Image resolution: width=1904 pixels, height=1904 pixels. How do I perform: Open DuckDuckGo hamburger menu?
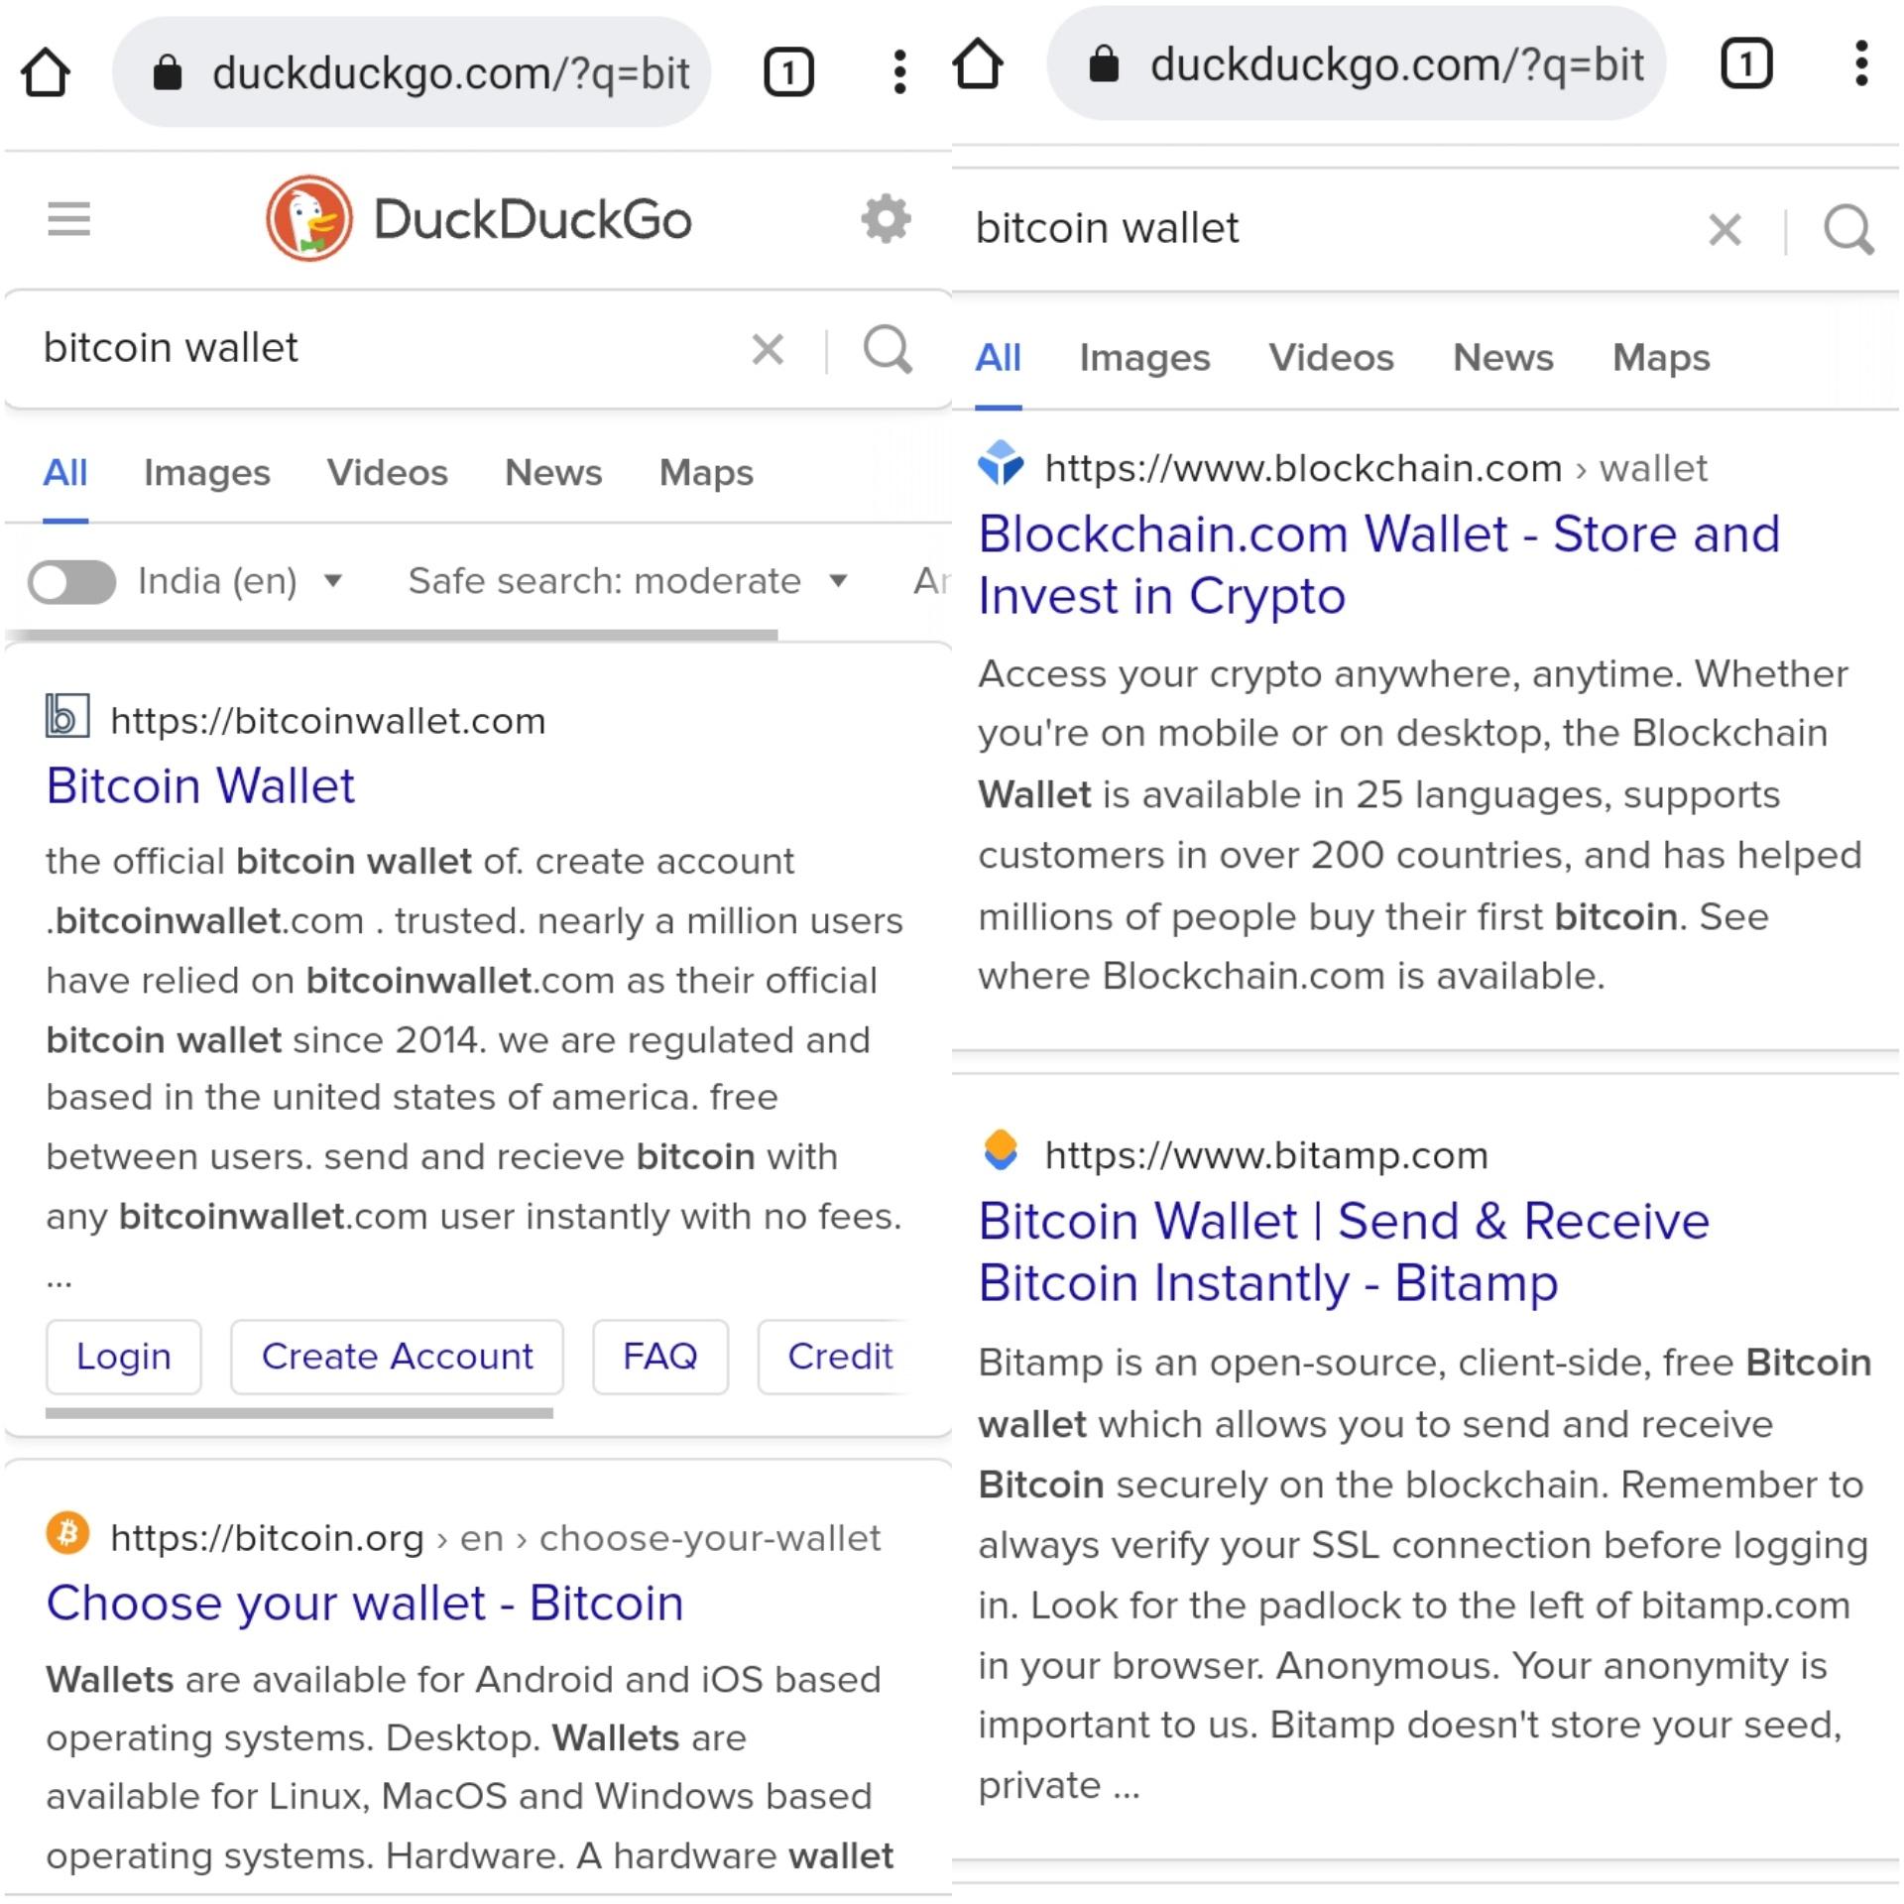tap(69, 219)
